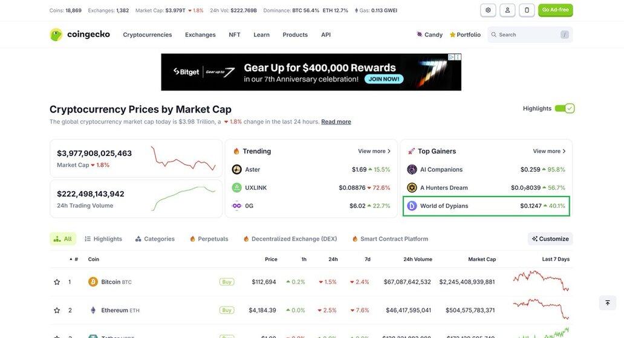Expand Trending View more chevron
The width and height of the screenshot is (624, 338).
[389, 151]
